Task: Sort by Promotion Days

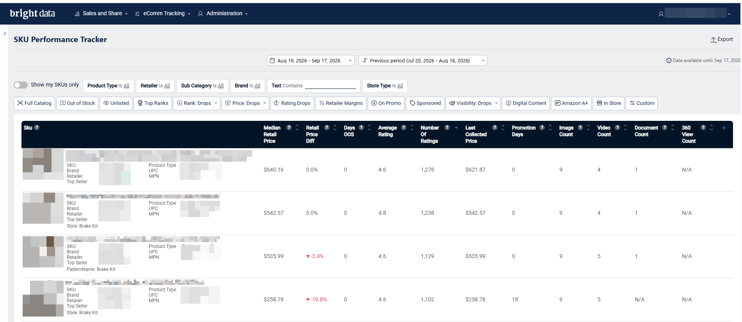Action: pyautogui.click(x=550, y=127)
